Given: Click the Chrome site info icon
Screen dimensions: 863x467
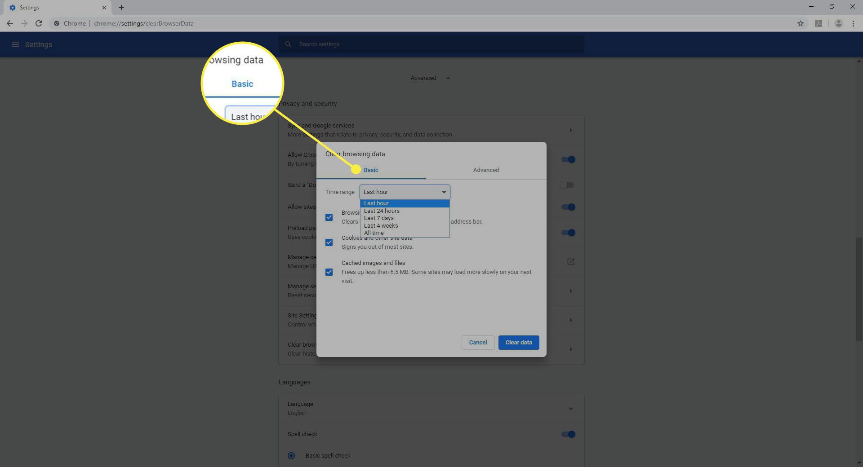Looking at the screenshot, I should (57, 23).
